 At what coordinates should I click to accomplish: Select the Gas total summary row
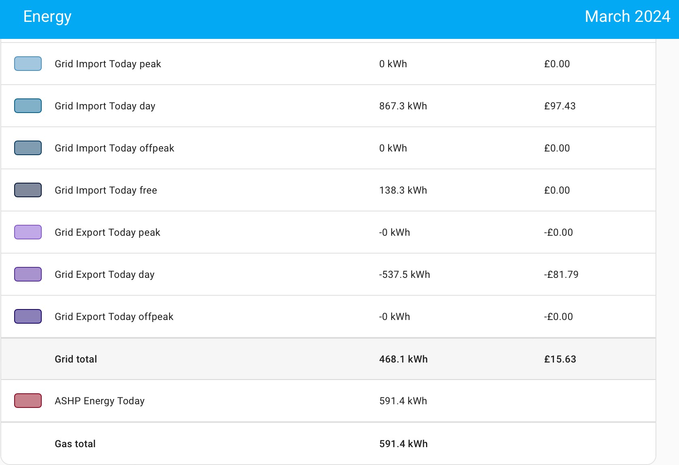click(328, 444)
